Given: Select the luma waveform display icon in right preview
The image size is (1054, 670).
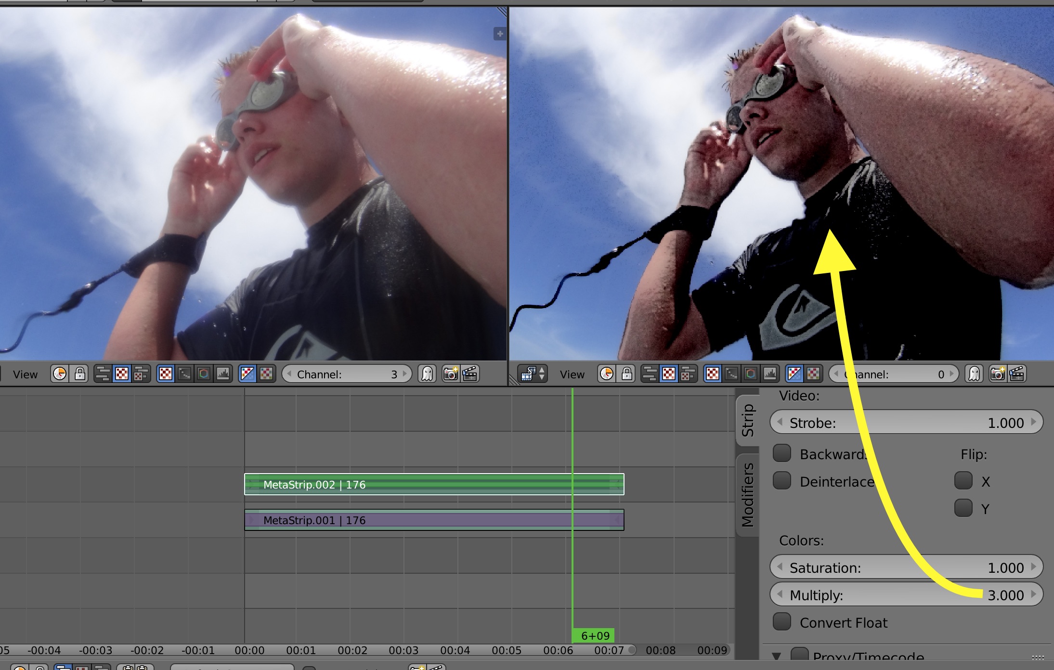Looking at the screenshot, I should 731,373.
